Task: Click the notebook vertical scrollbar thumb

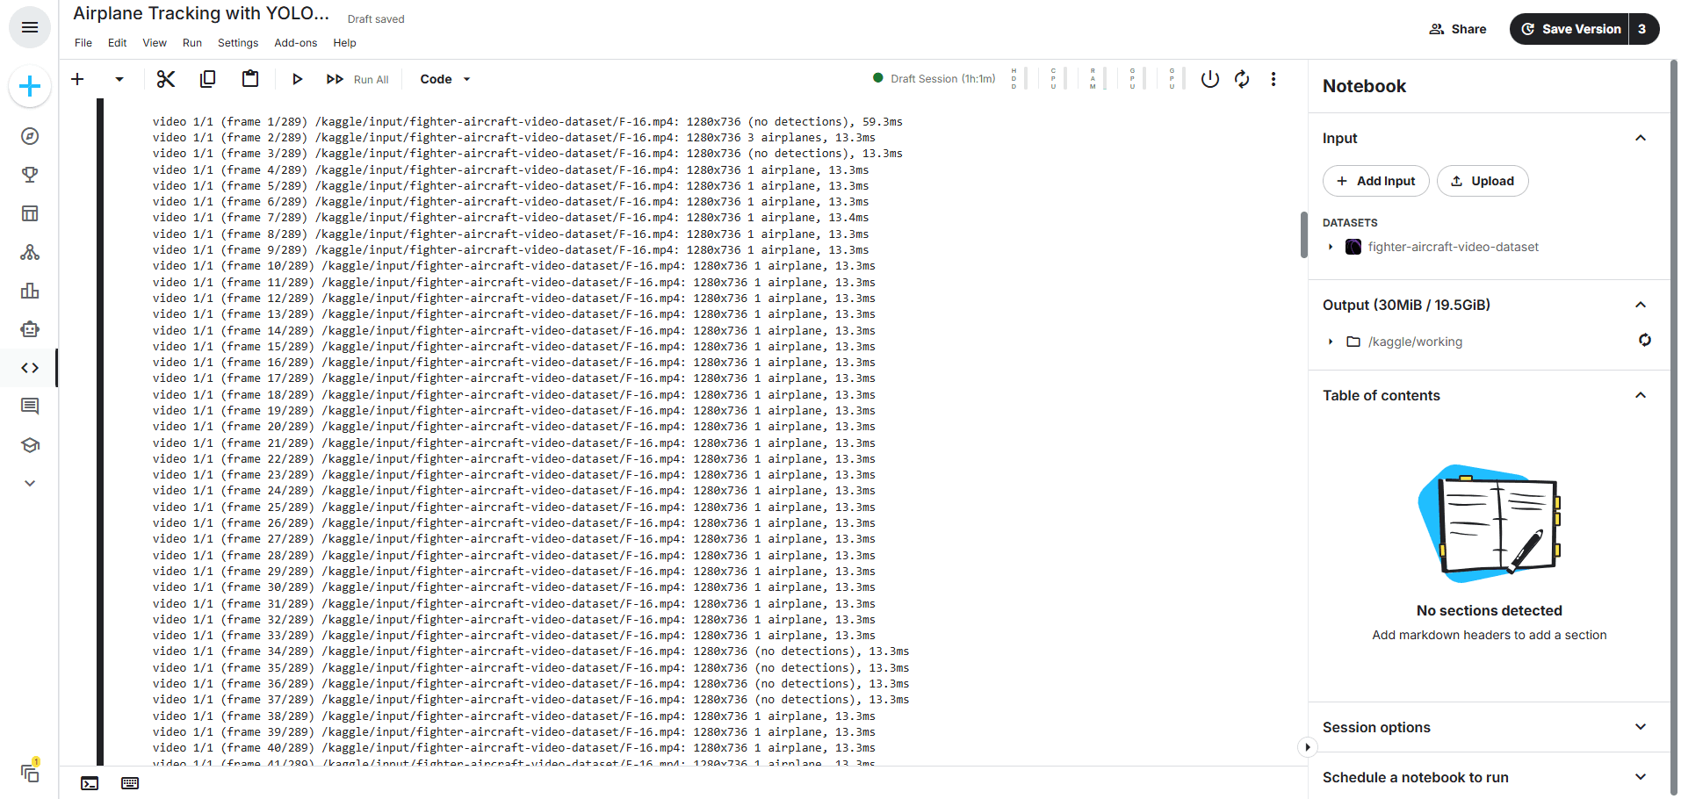Action: pyautogui.click(x=1303, y=234)
